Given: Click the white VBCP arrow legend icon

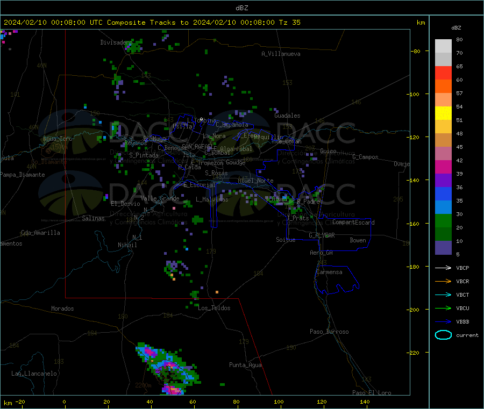Looking at the screenshot, I should 443,268.
